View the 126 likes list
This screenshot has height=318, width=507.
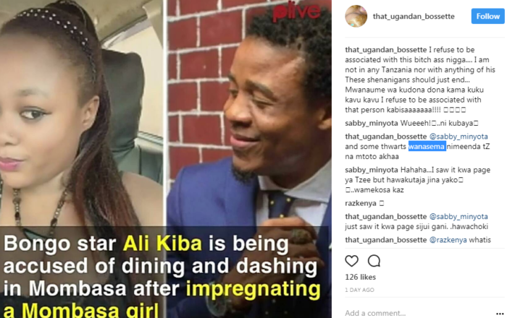point(360,277)
